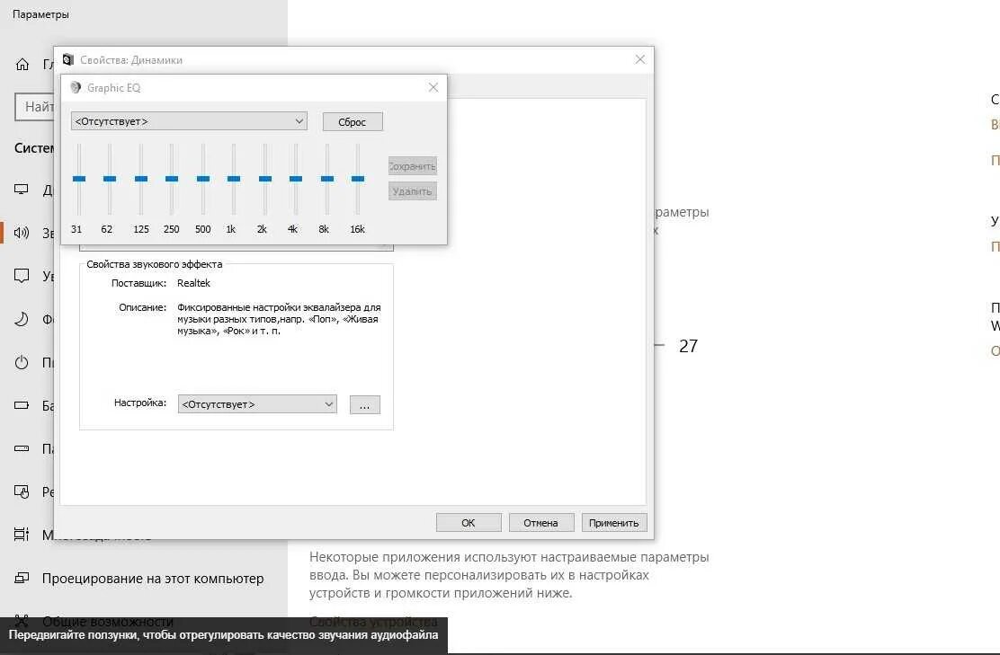The height and width of the screenshot is (655, 1000).
Task: Open the Power icon in Settings sidebar
Action: (x=22, y=363)
